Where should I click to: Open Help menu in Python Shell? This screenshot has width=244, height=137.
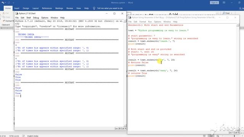click(62, 18)
